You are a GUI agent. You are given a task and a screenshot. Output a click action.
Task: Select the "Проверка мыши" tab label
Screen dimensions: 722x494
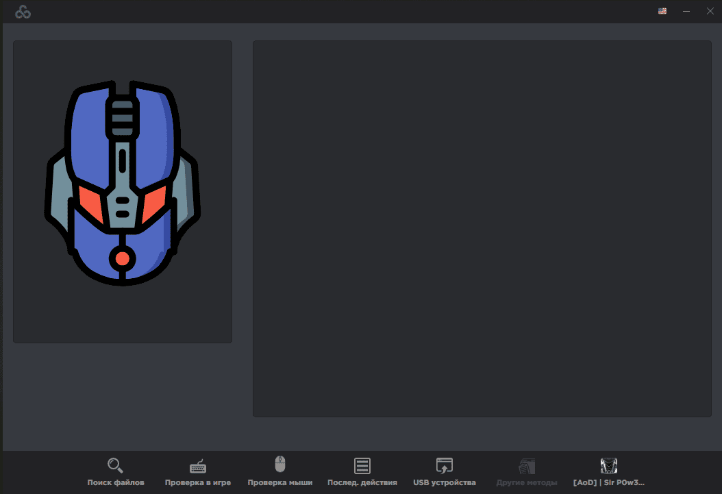click(279, 482)
